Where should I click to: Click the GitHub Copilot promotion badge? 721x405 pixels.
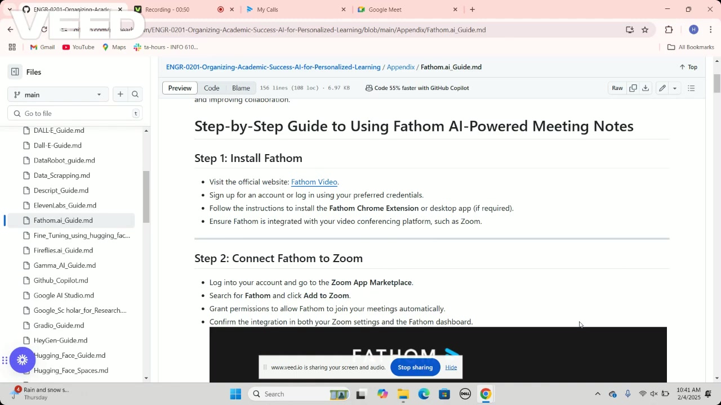(417, 88)
